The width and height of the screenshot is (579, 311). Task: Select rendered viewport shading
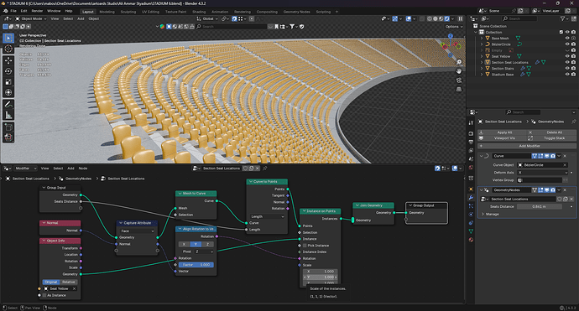[446, 18]
